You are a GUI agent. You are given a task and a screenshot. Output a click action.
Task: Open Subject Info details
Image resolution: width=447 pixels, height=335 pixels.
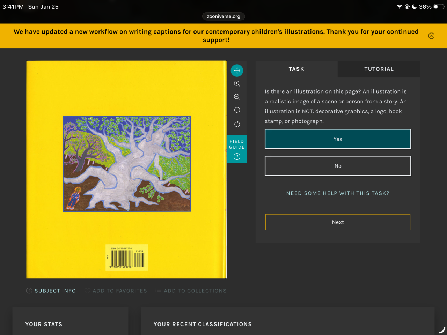[x=51, y=291]
